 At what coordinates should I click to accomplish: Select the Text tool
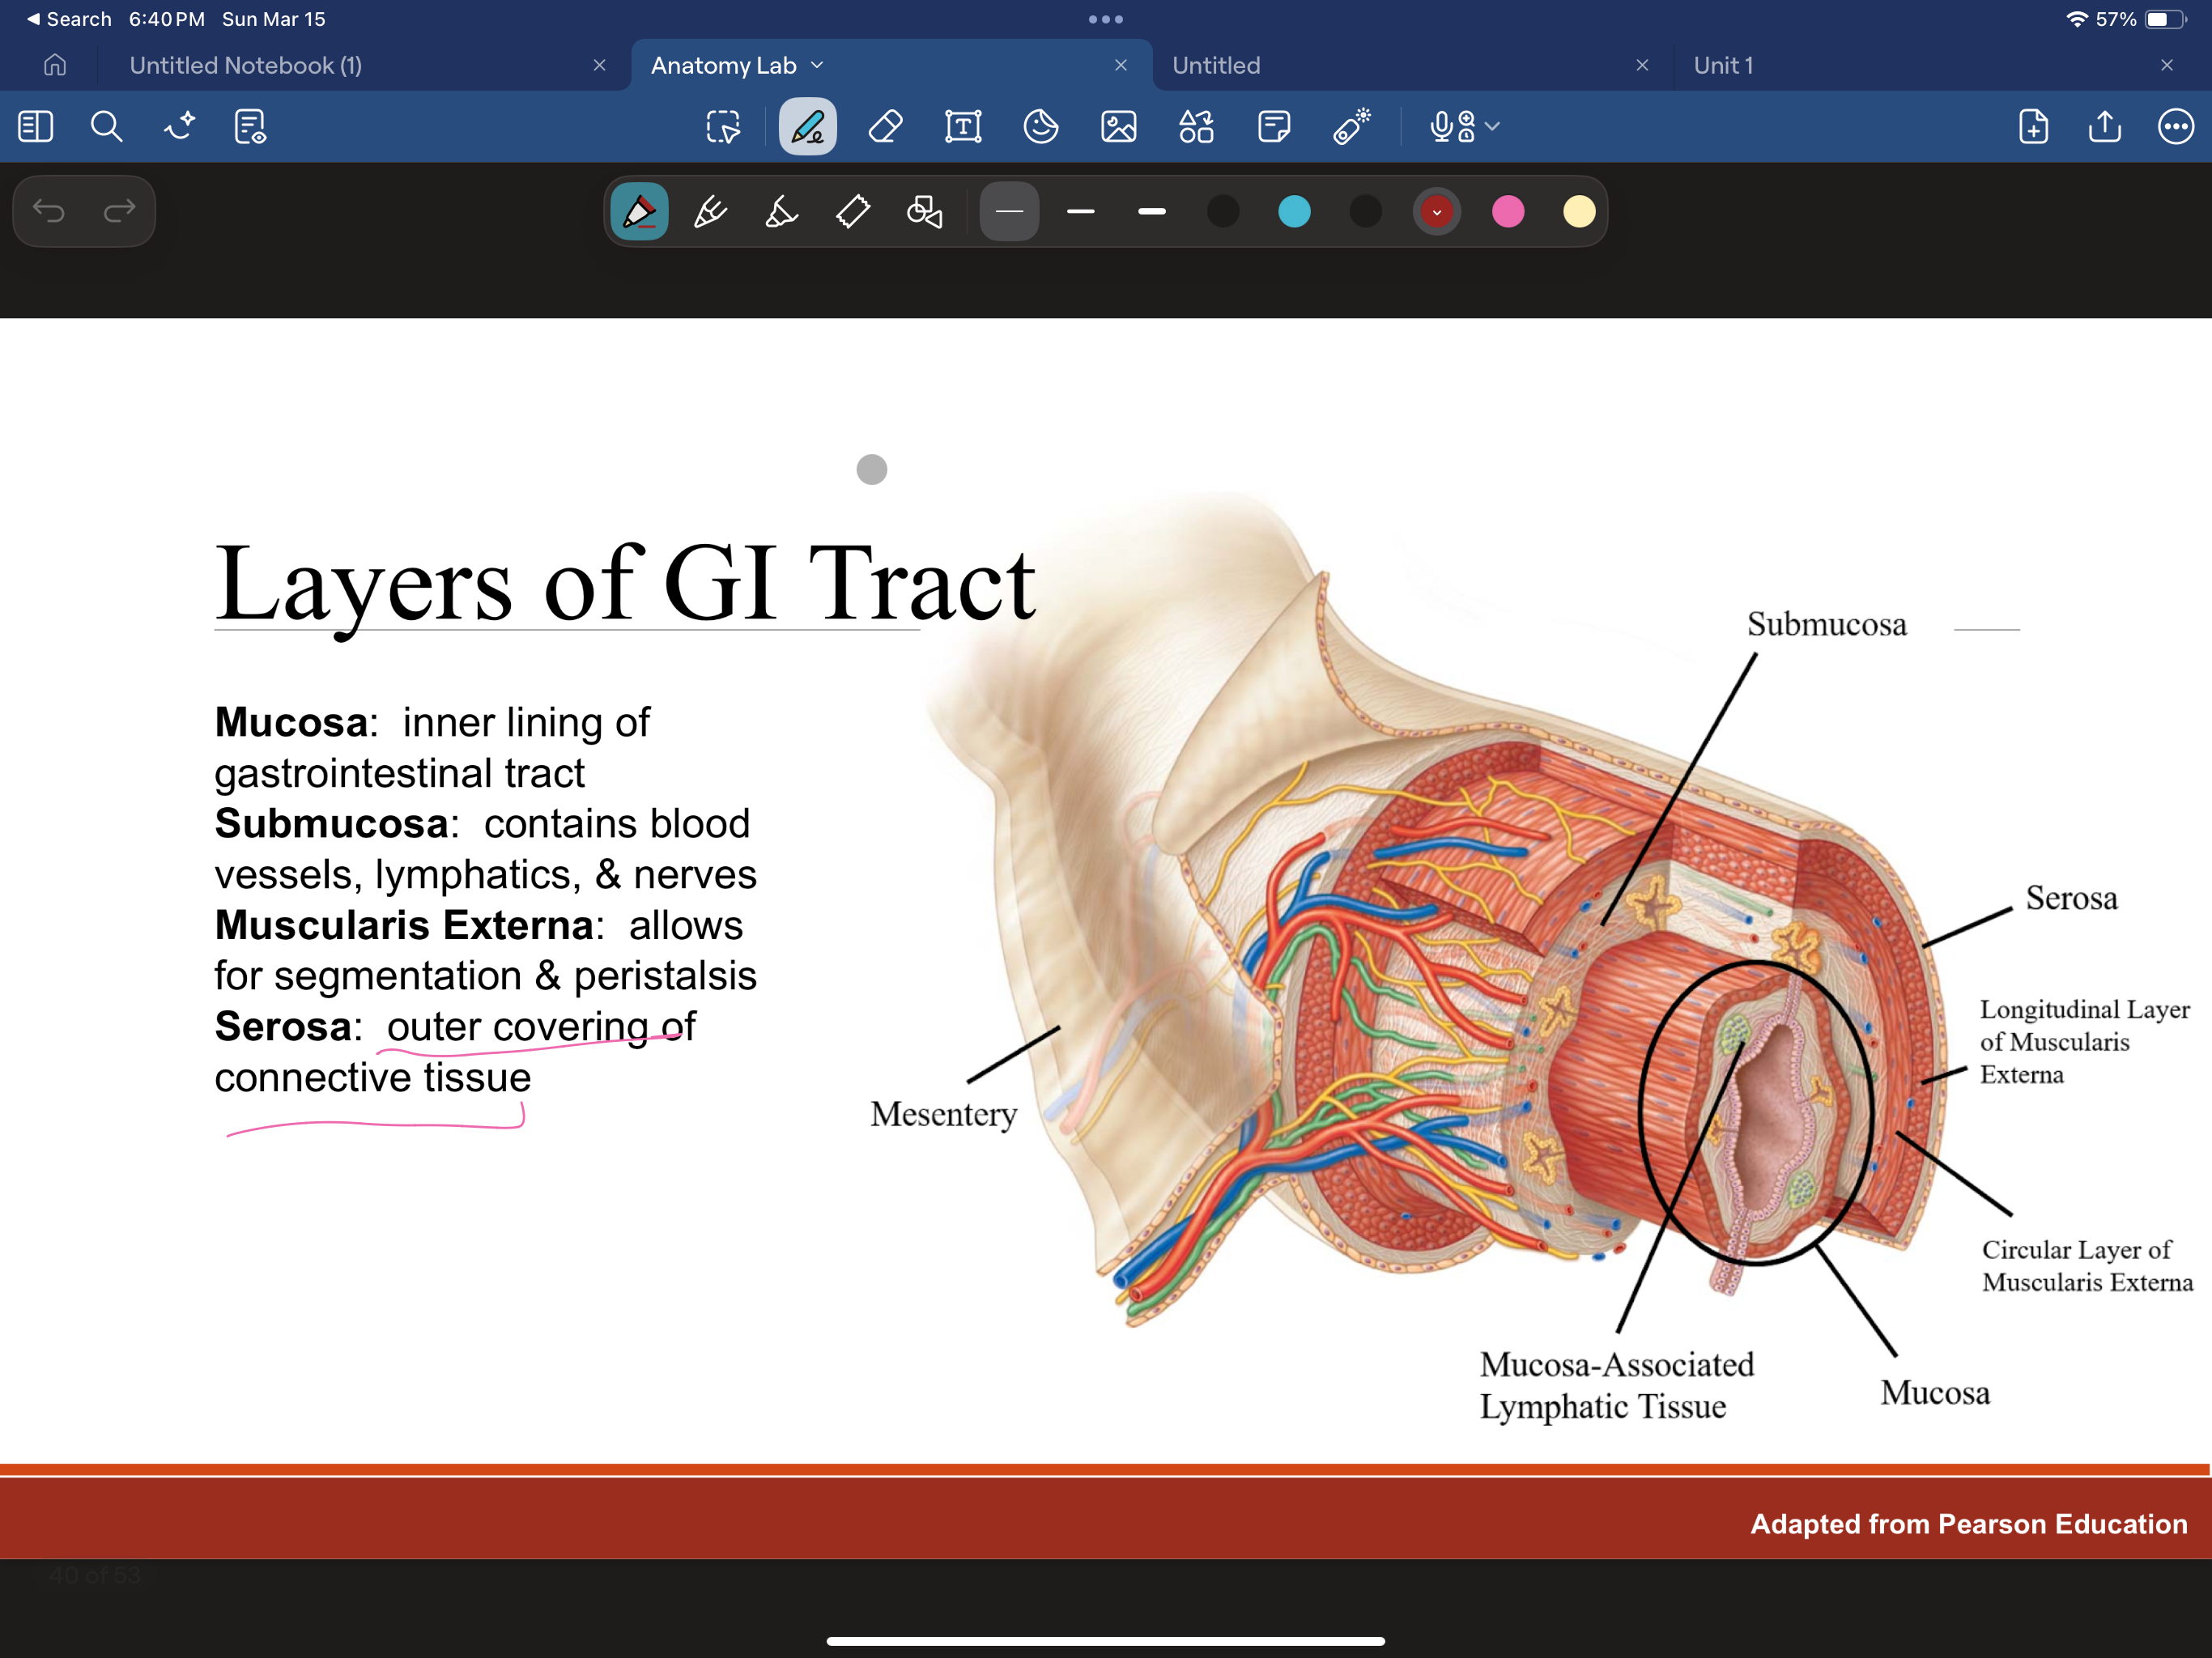[961, 127]
